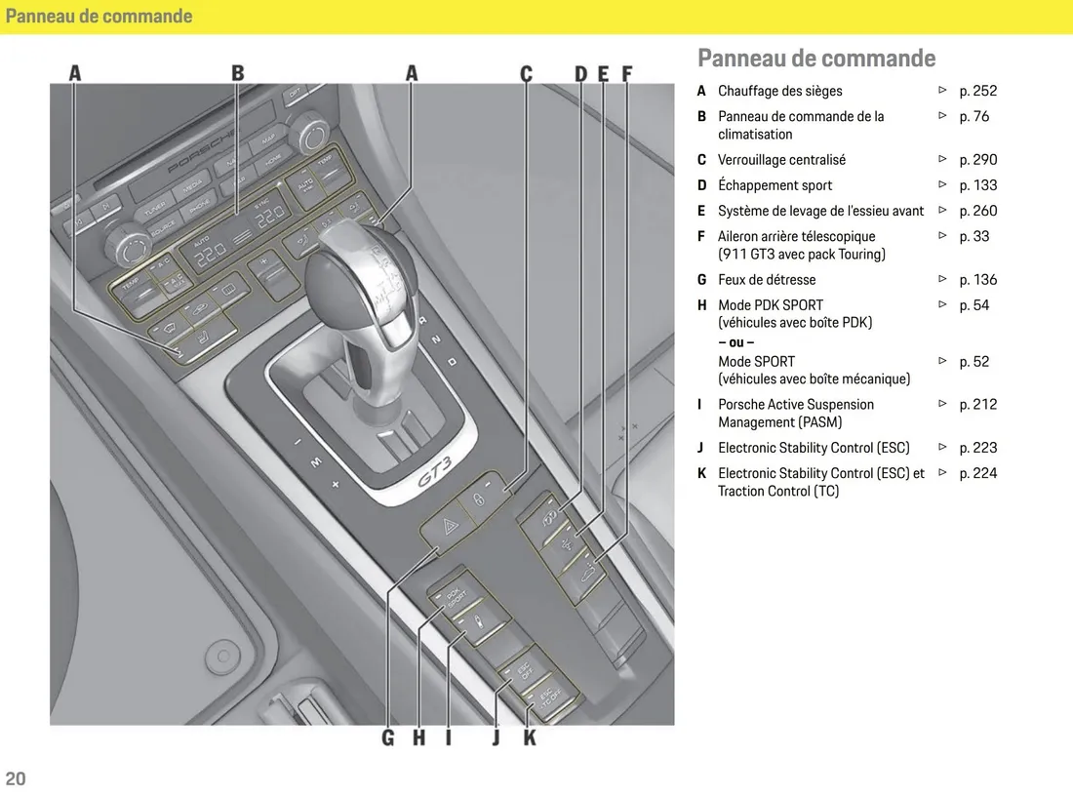The width and height of the screenshot is (1073, 797).
Task: Click the sport exhaust button in the diagram
Action: tap(547, 519)
